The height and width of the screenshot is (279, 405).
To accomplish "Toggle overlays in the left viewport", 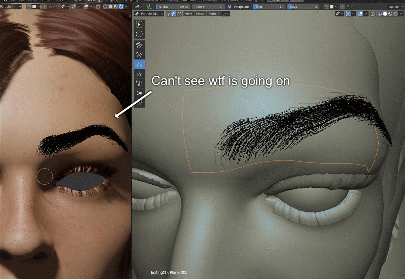I will (86, 6).
